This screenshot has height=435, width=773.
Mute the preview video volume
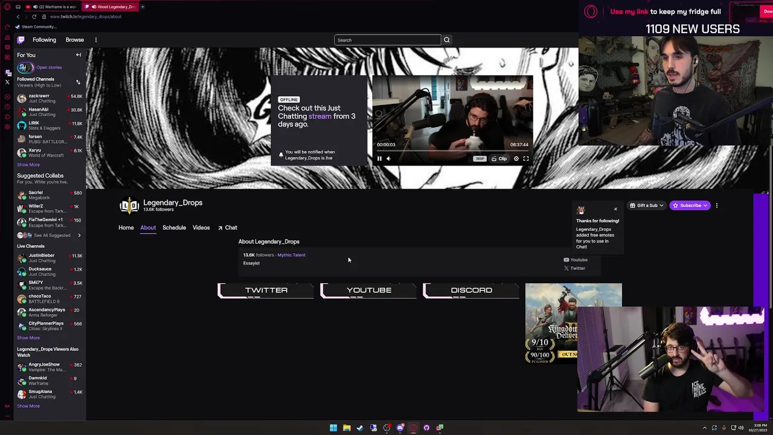click(x=388, y=159)
